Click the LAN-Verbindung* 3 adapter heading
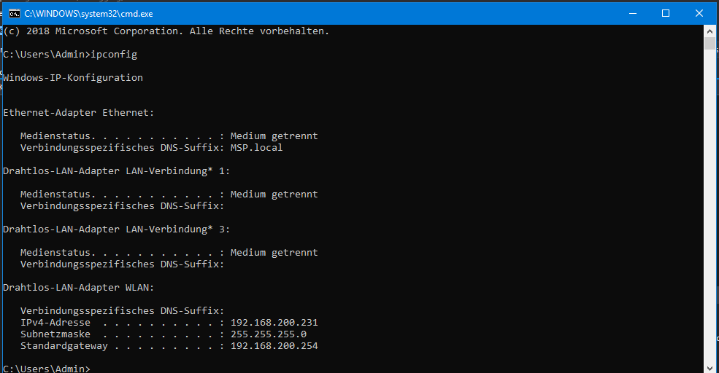This screenshot has width=719, height=373. click(117, 229)
